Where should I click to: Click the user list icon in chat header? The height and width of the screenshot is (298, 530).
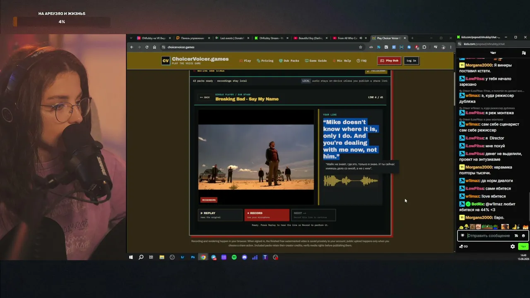tap(524, 53)
